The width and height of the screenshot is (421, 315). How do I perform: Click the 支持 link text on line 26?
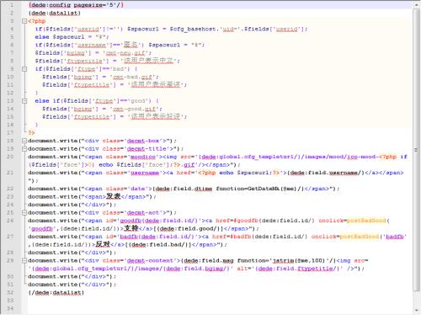coord(131,228)
